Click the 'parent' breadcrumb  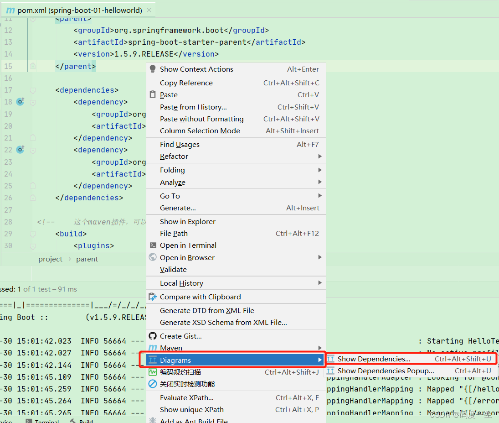pyautogui.click(x=87, y=259)
